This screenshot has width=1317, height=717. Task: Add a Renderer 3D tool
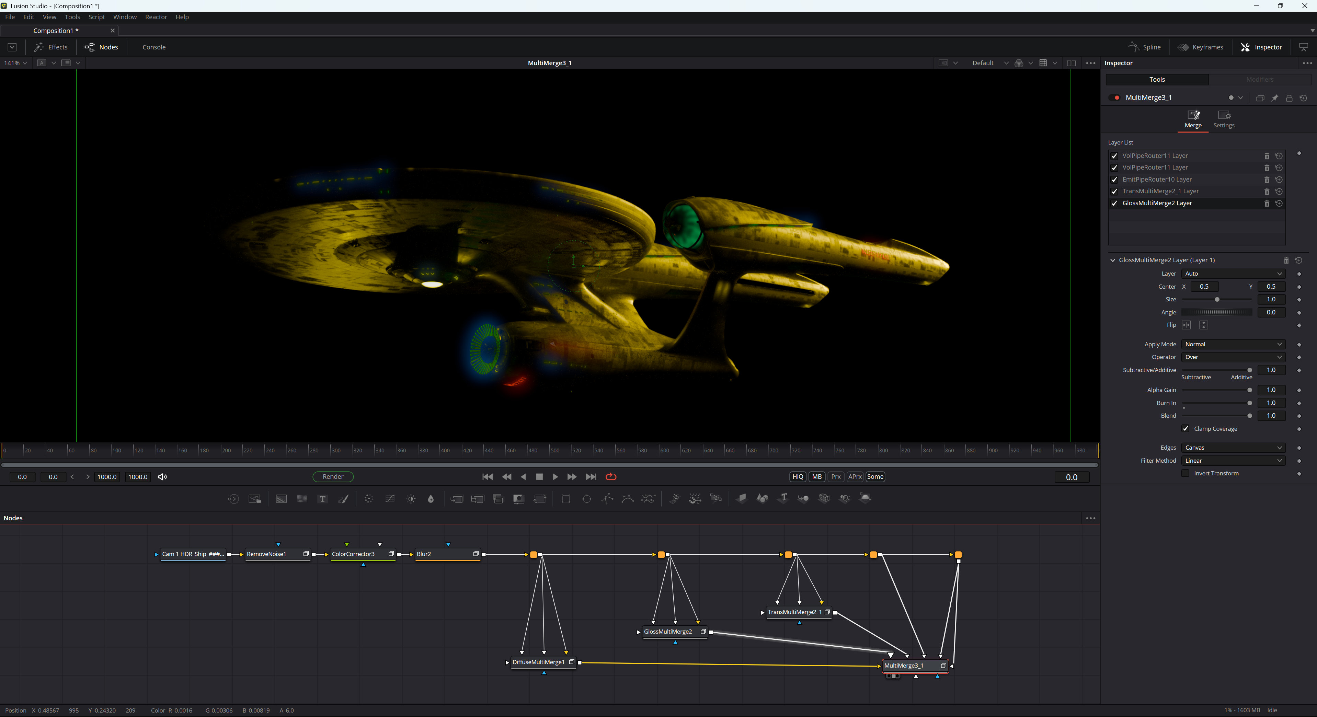point(866,499)
